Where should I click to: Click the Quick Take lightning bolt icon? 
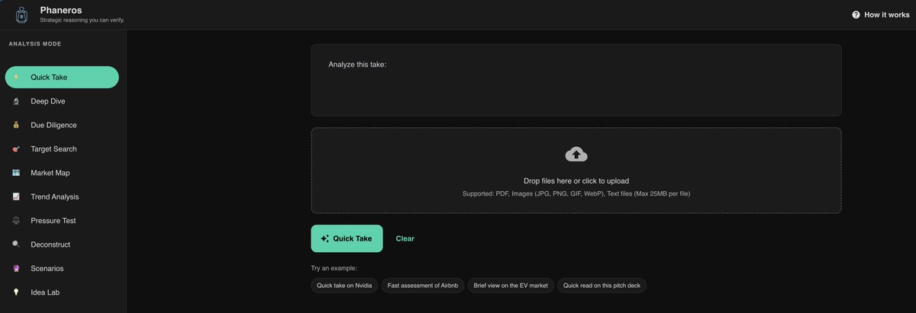tap(16, 77)
